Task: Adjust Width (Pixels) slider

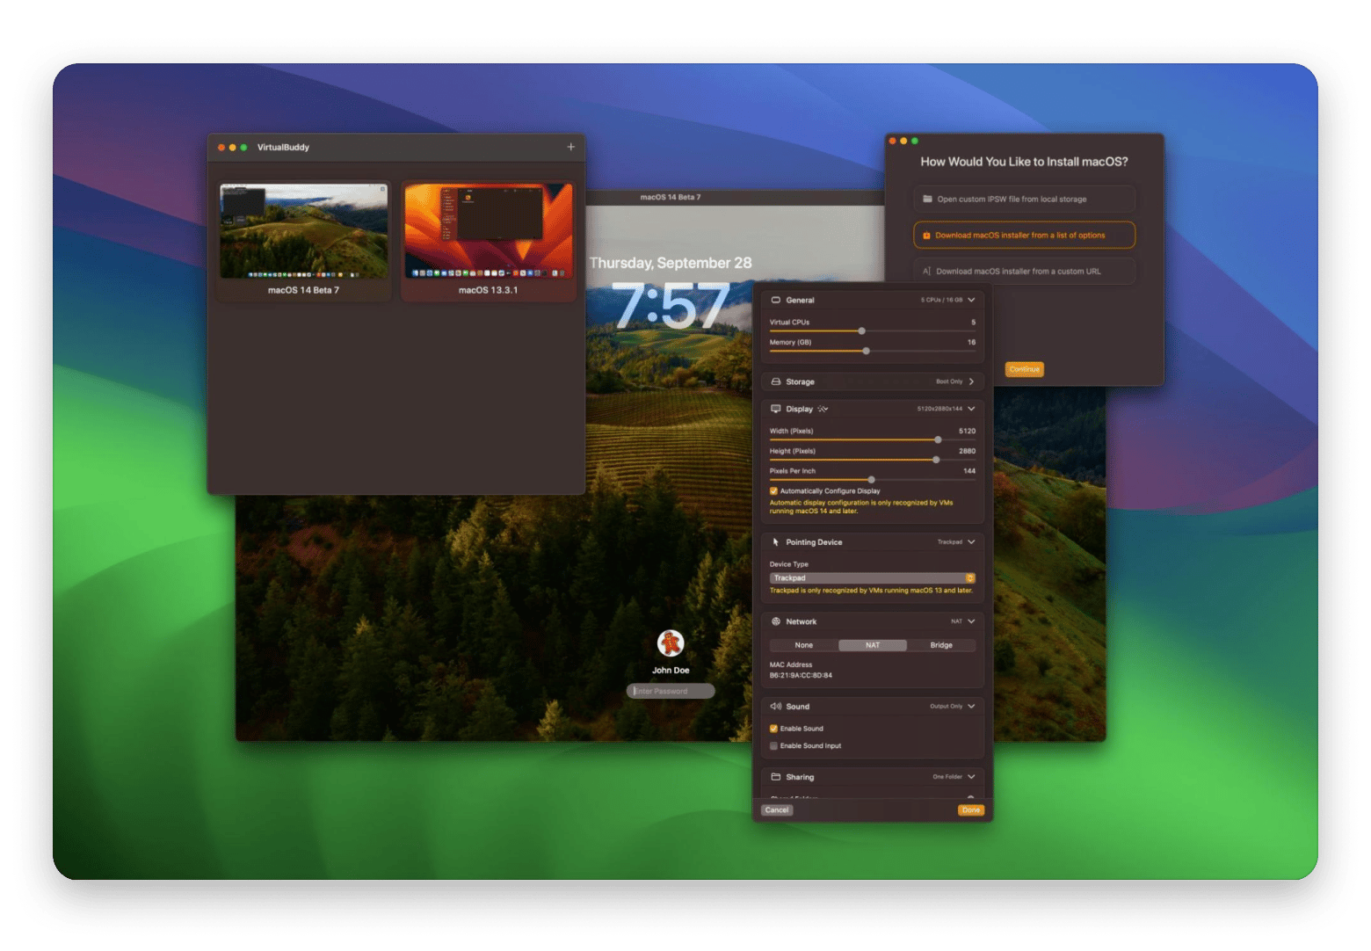Action: point(873,439)
